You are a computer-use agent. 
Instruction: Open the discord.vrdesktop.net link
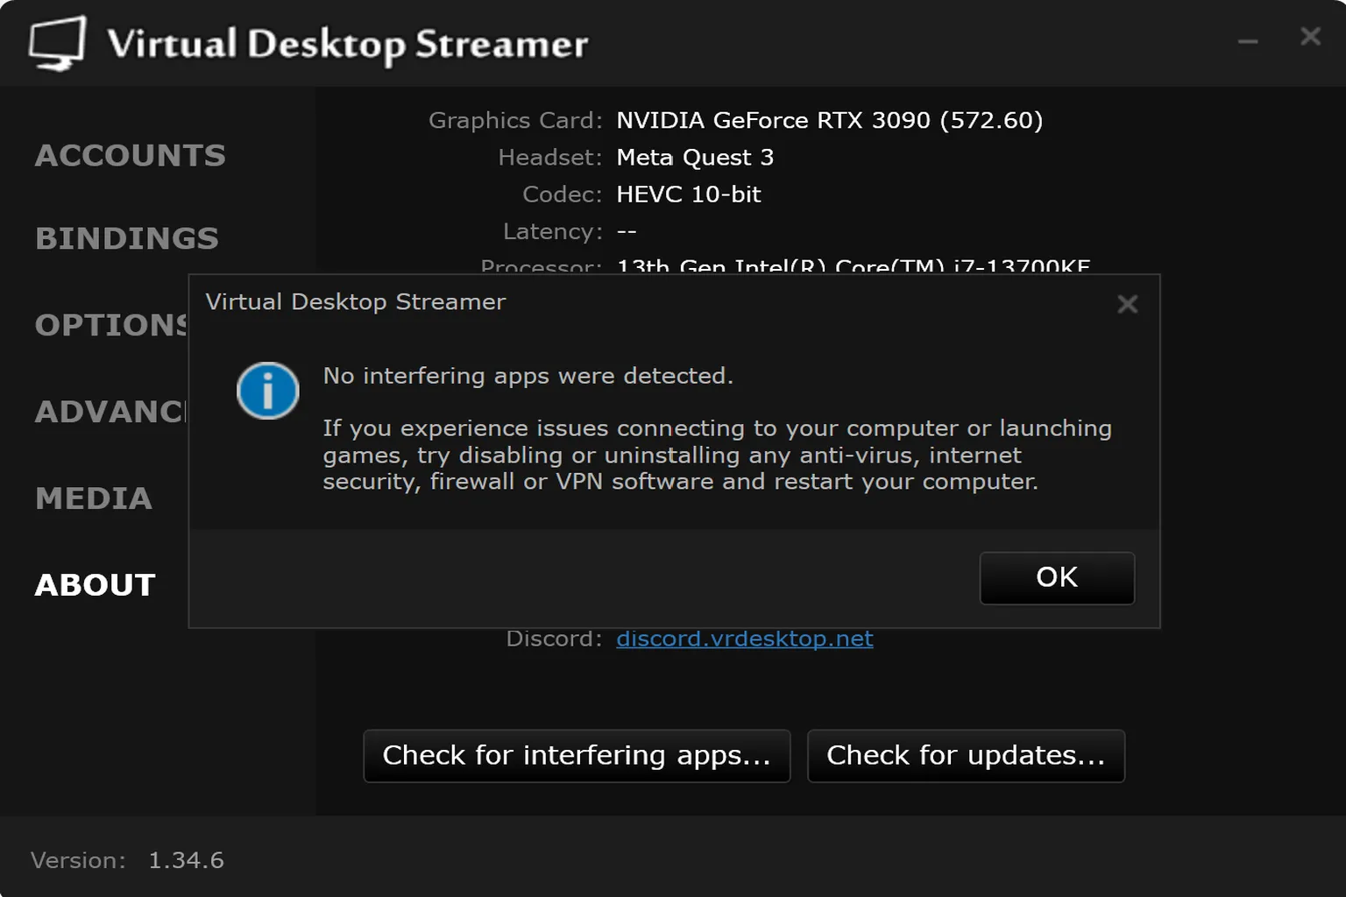tap(744, 639)
